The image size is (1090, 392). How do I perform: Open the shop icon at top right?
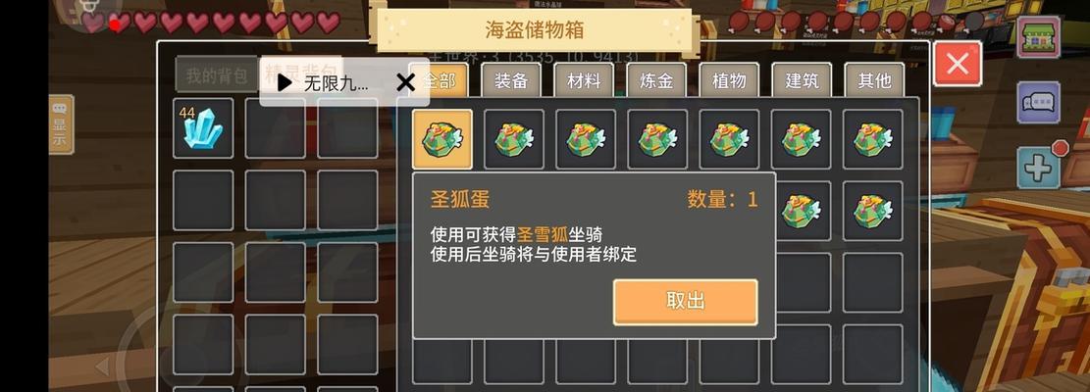pos(1039,37)
